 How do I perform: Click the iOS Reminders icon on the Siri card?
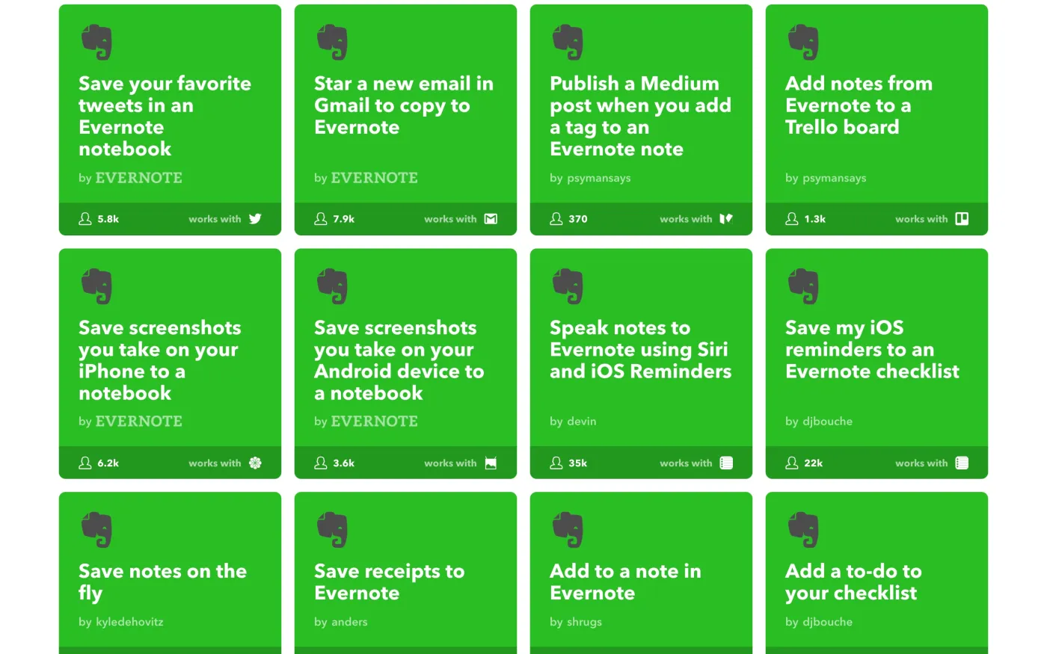[726, 463]
